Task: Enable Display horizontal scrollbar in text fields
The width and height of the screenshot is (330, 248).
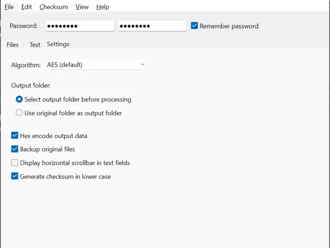Action: pyautogui.click(x=15, y=163)
